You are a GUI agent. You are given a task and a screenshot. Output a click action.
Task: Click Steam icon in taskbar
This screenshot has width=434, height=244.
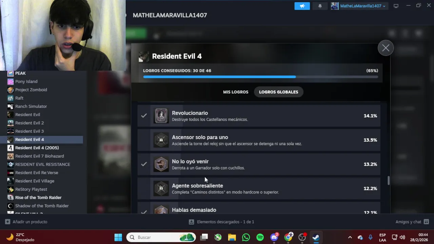[x=316, y=237]
